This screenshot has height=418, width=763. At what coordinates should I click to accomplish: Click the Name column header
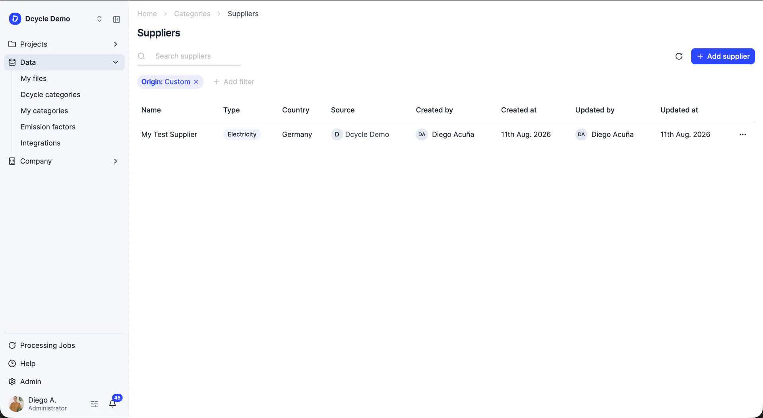151,110
